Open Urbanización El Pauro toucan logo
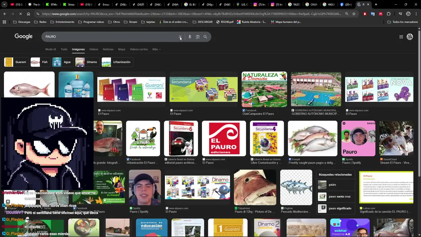Image resolution: width=421 pixels, height=237 pixels. point(143,138)
